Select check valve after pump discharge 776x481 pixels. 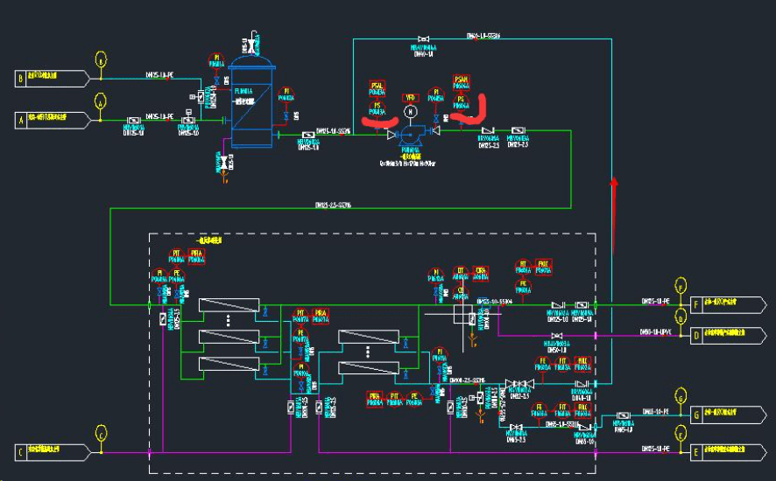pos(489,130)
